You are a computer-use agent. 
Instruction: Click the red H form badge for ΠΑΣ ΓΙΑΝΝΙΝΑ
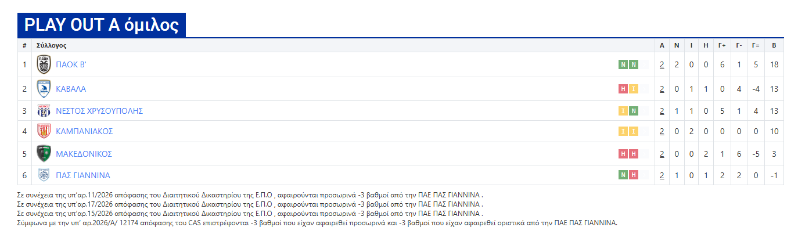[634, 175]
